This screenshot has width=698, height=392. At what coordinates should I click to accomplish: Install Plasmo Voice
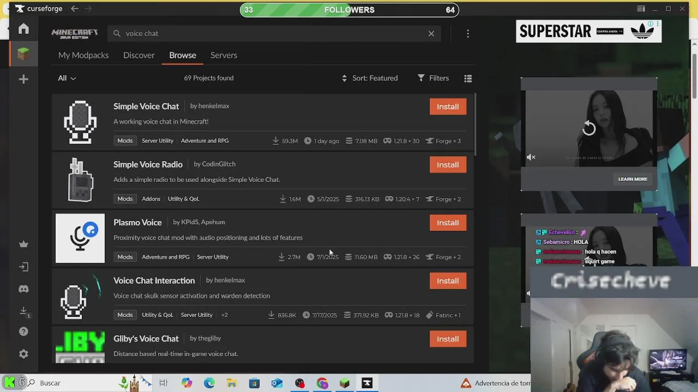coord(448,223)
